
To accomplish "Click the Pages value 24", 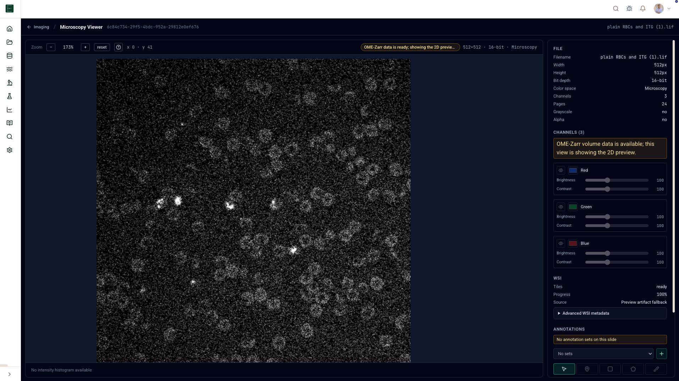I will (664, 104).
